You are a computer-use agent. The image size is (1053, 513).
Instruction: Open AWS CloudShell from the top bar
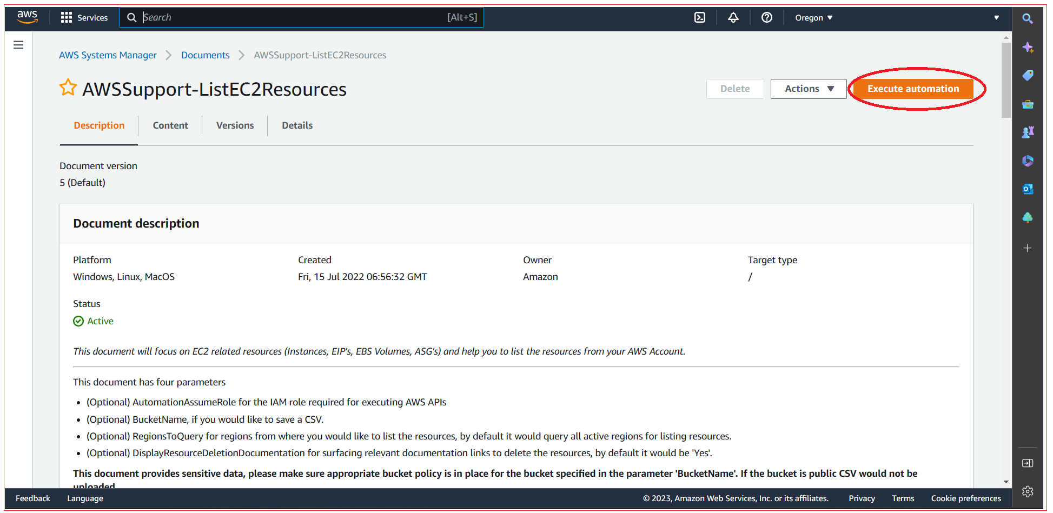pos(699,17)
